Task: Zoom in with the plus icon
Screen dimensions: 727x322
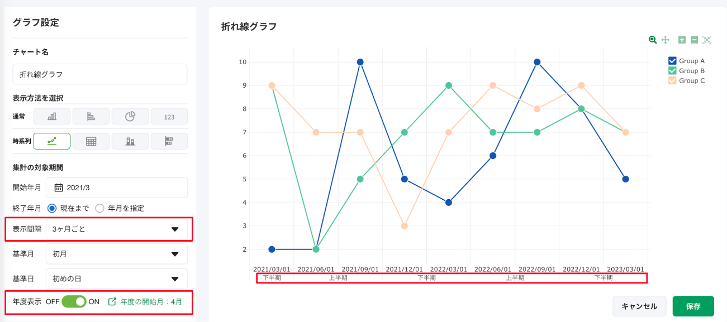Action: (x=682, y=40)
